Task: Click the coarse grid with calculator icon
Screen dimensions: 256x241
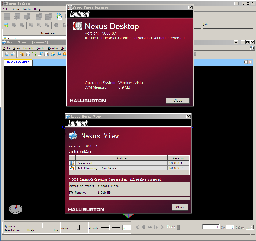Action: point(48,17)
